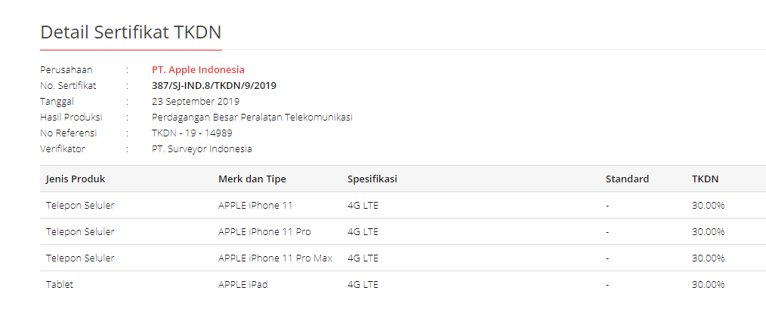Click the 30.00% value for iPhone 11
This screenshot has width=766, height=324.
[708, 205]
